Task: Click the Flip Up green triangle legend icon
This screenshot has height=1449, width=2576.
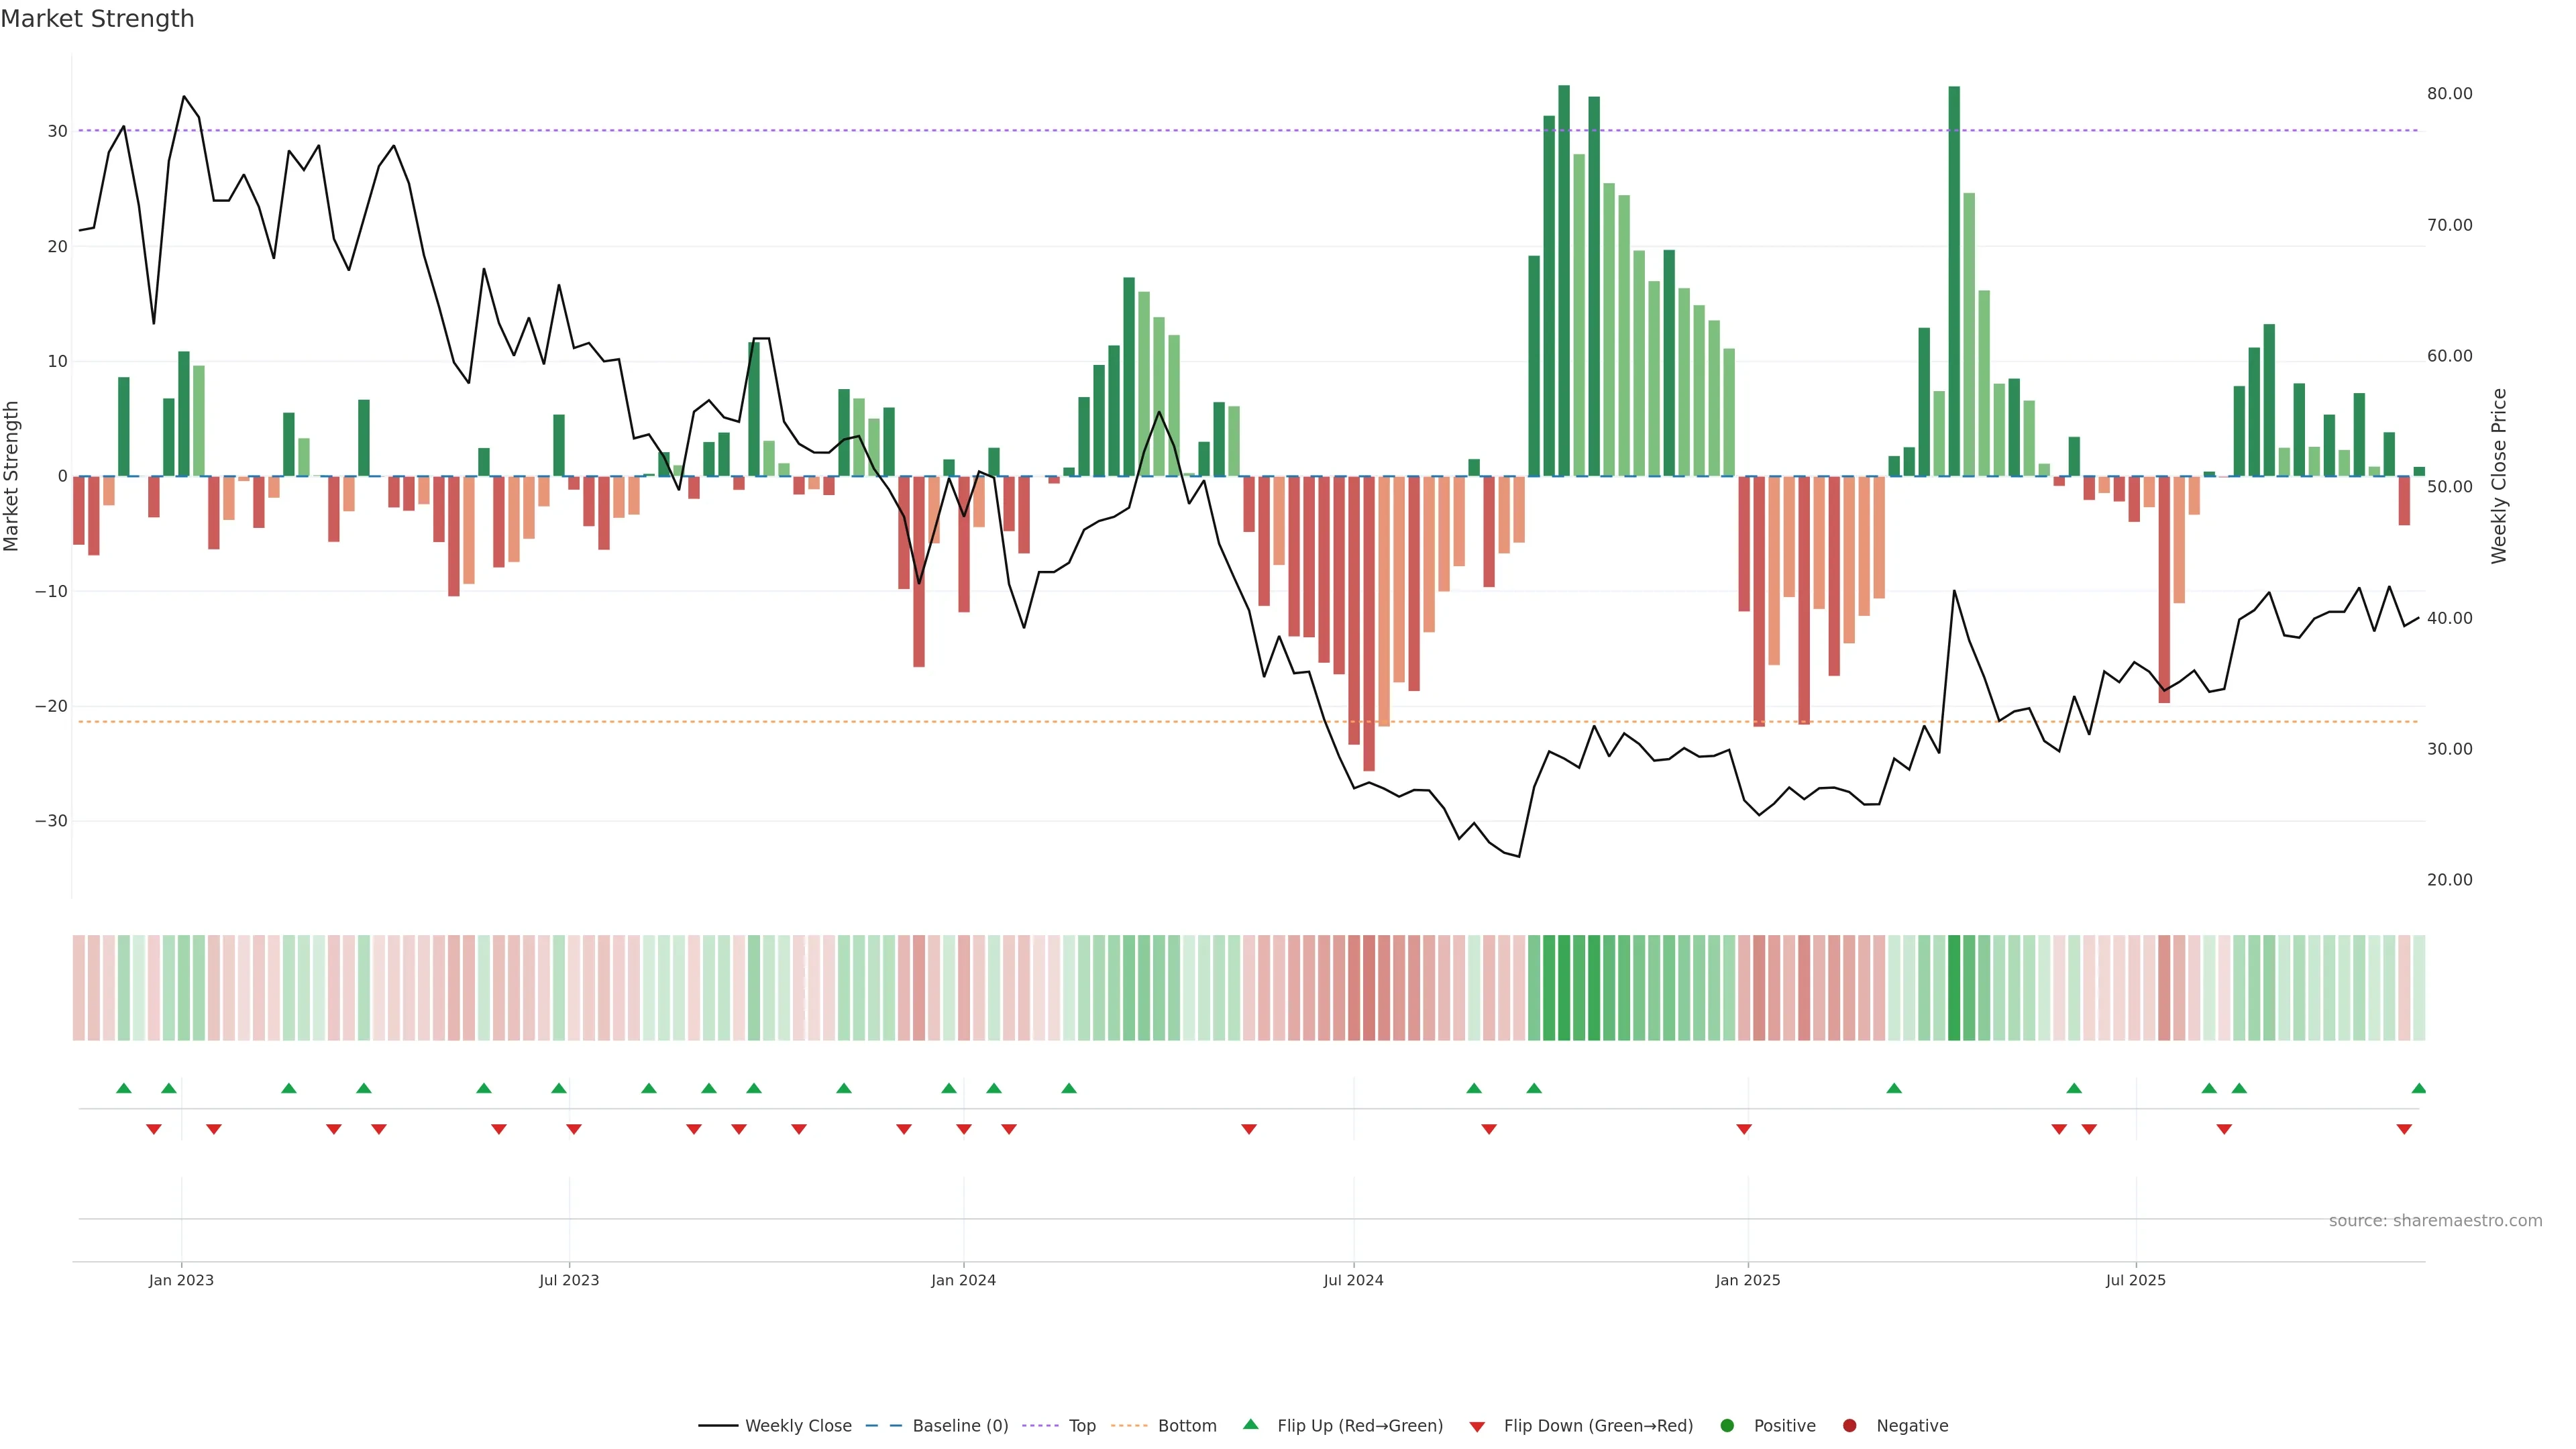Action: click(1250, 1425)
